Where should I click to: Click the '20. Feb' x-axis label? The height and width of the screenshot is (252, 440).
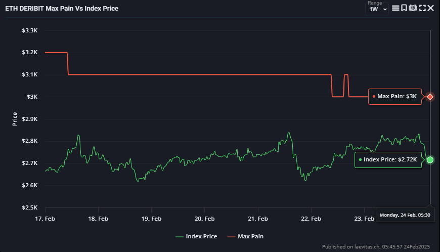pos(204,219)
